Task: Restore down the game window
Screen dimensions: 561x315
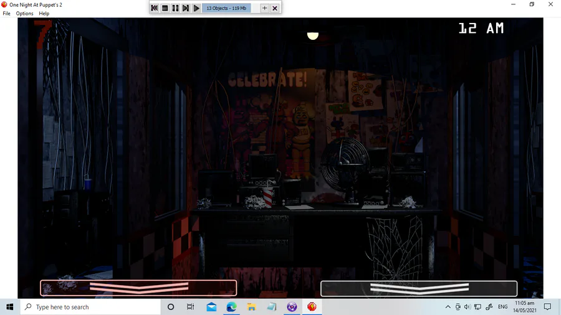Action: [532, 4]
